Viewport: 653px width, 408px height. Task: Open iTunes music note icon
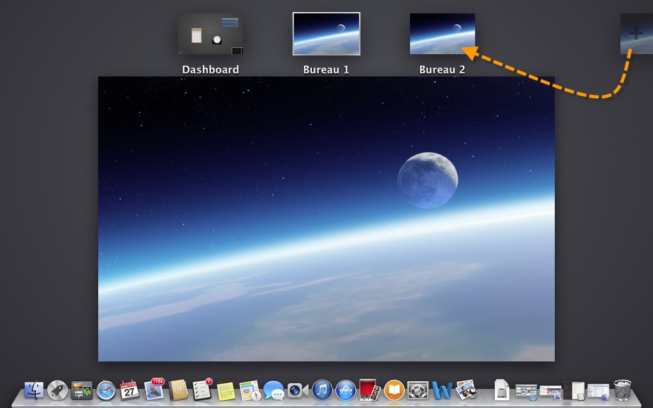click(321, 390)
